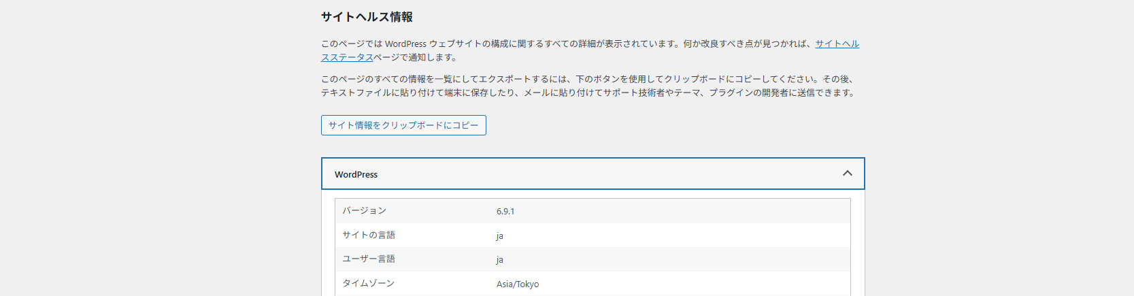Click the サイトの言語 row label
The height and width of the screenshot is (296, 1134).
click(369, 235)
